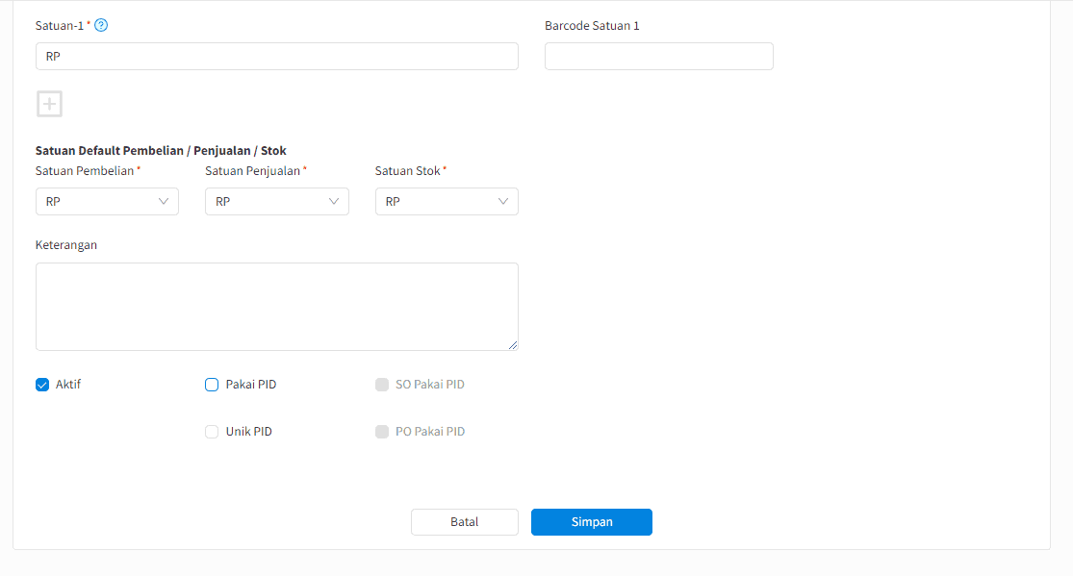The image size is (1073, 576).
Task: Click the Satuan Stok chevron icon
Action: (x=503, y=201)
